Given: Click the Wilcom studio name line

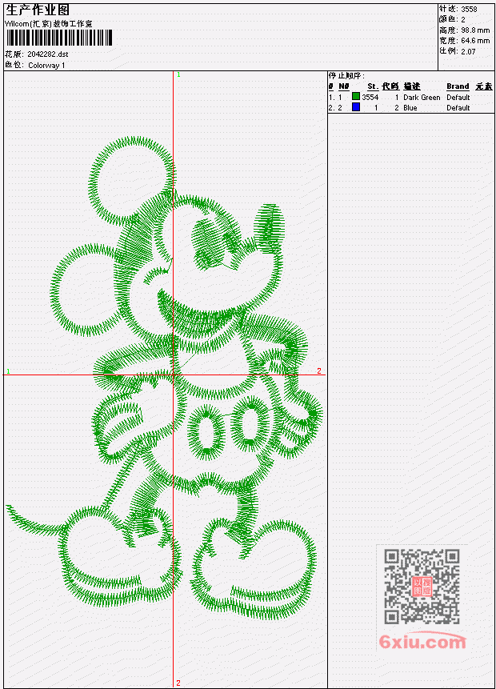Looking at the screenshot, I should point(48,24).
